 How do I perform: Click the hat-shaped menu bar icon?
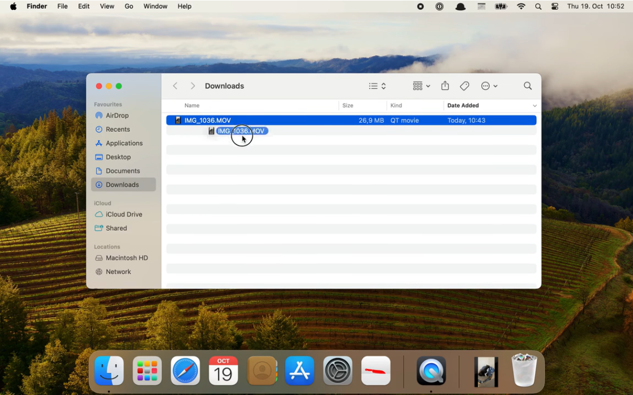pyautogui.click(x=461, y=6)
